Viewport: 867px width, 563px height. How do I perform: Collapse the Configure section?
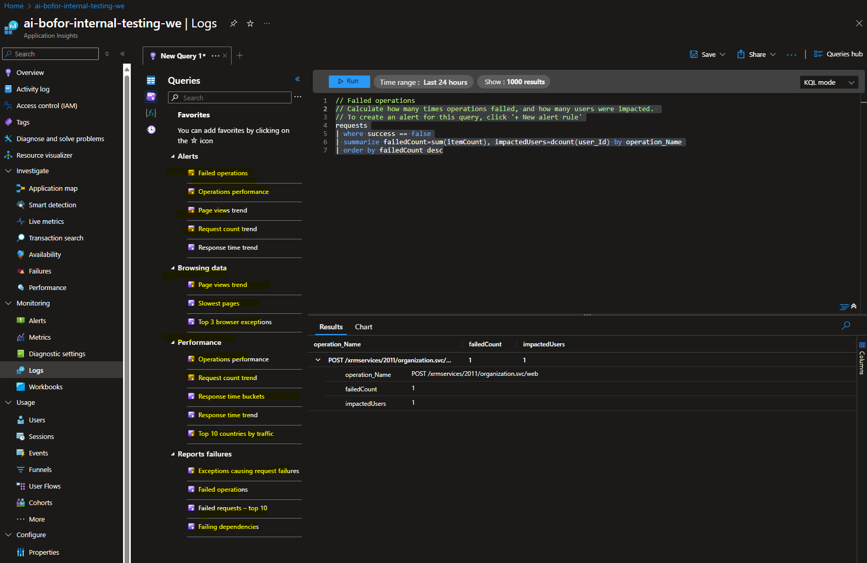point(8,535)
